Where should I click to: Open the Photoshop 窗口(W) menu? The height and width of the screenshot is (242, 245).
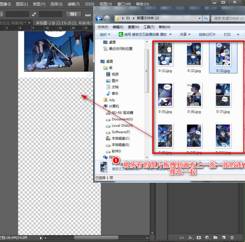tap(124, 4)
